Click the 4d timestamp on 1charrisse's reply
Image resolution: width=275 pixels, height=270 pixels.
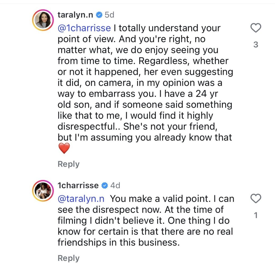(115, 186)
